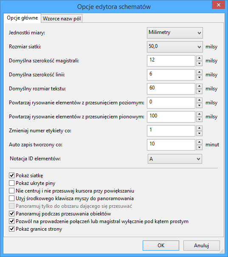This screenshot has width=228, height=257.
Task: Click the Anuluj button
Action: coord(202,246)
